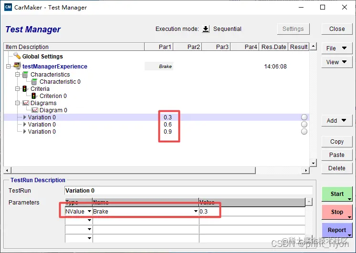Collapse the Criteria tree node
356x253 pixels.
coord(18,89)
